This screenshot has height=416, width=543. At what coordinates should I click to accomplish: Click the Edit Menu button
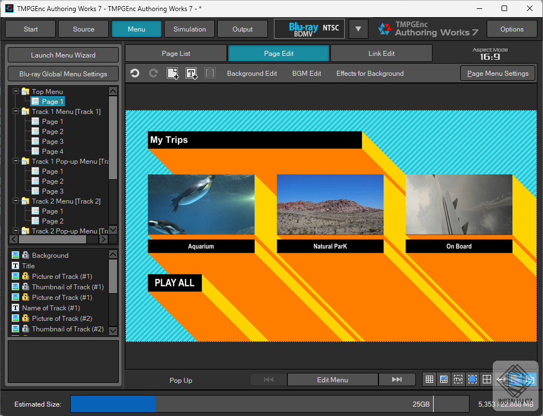coord(333,379)
